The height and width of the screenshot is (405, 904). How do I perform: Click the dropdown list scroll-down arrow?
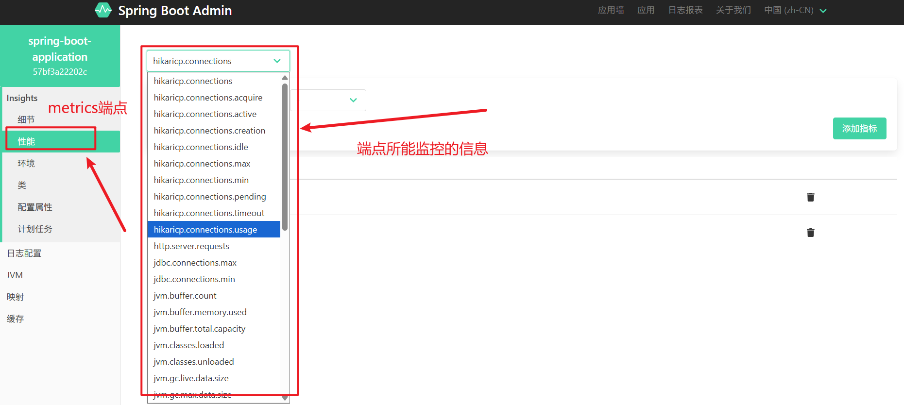coord(285,398)
